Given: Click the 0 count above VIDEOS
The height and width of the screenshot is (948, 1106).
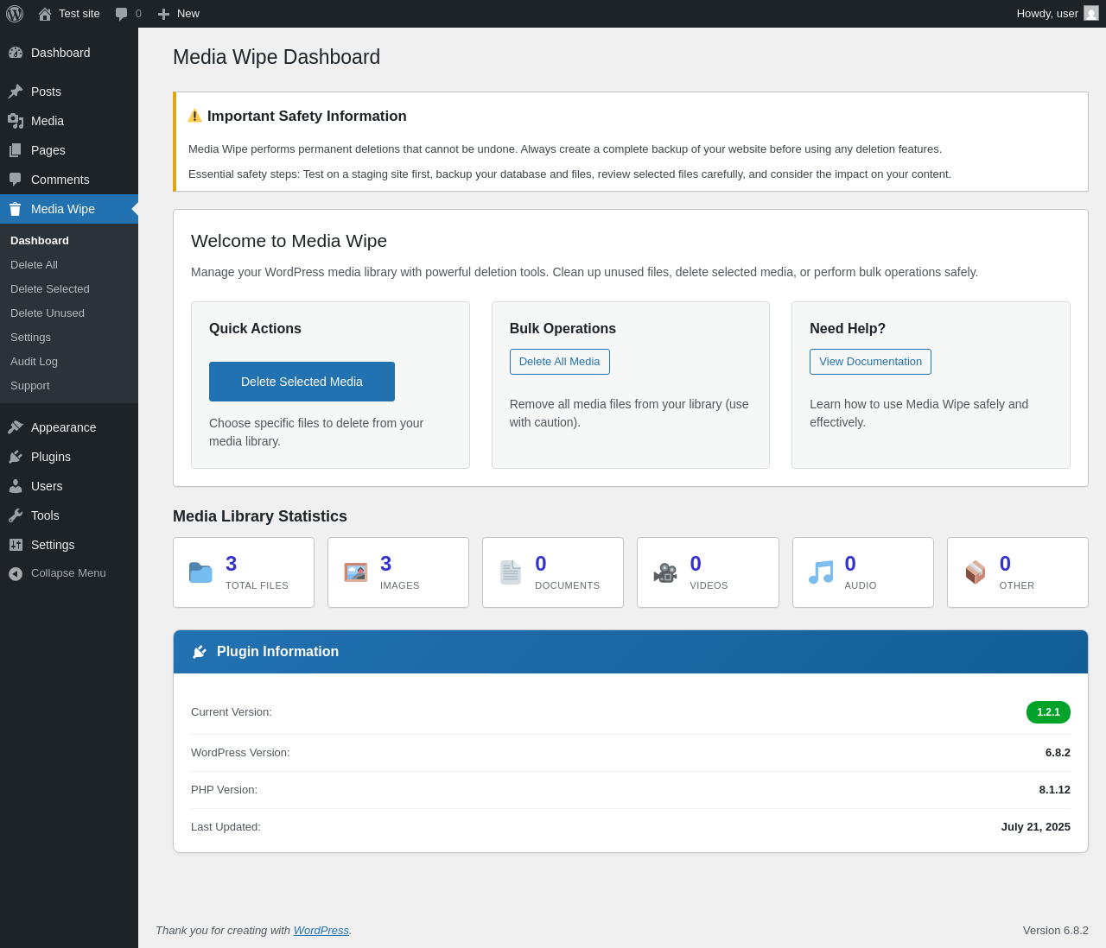Looking at the screenshot, I should coord(696,564).
